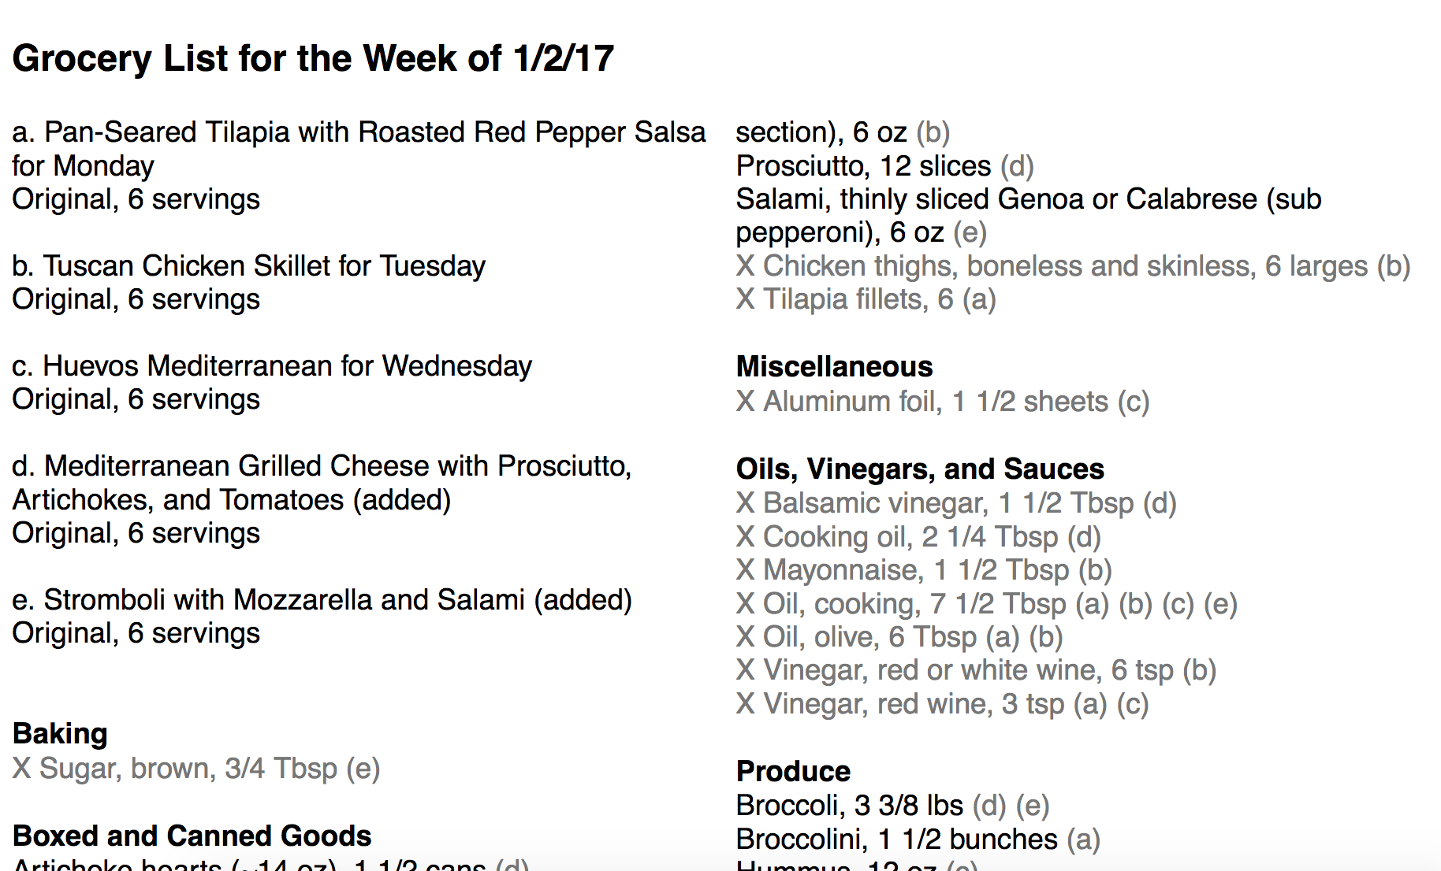The width and height of the screenshot is (1441, 871).
Task: Uncheck the chicken thighs X mark
Action: click(x=745, y=266)
